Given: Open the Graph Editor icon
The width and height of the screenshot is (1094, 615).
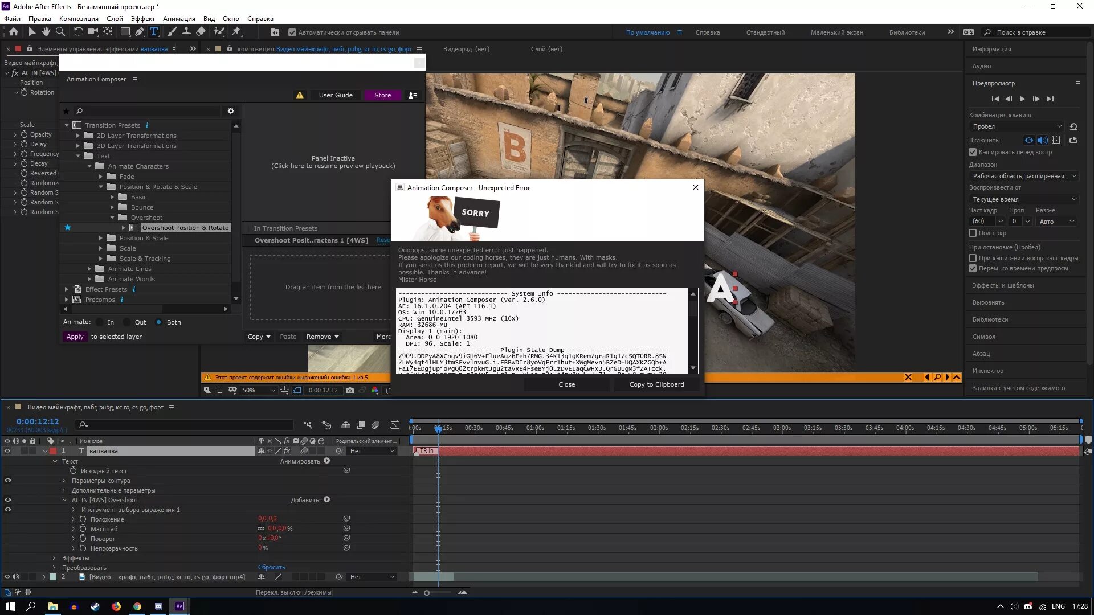Looking at the screenshot, I should (x=395, y=425).
